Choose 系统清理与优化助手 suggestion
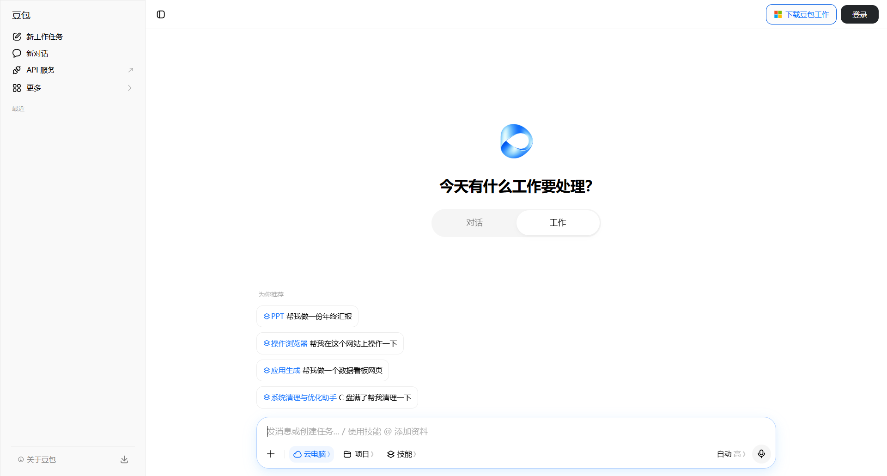The image size is (887, 476). coord(337,397)
